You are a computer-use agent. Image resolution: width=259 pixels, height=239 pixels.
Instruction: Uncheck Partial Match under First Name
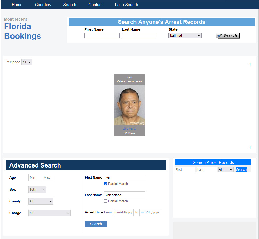[x=106, y=184]
